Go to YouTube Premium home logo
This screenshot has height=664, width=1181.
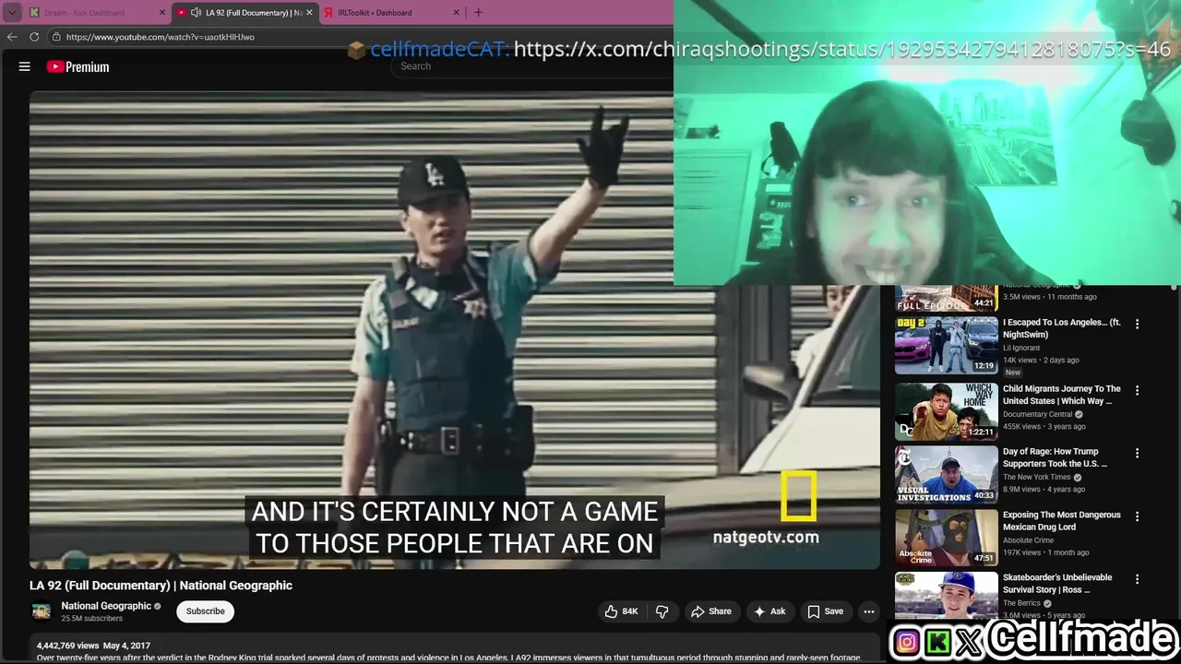tap(78, 66)
